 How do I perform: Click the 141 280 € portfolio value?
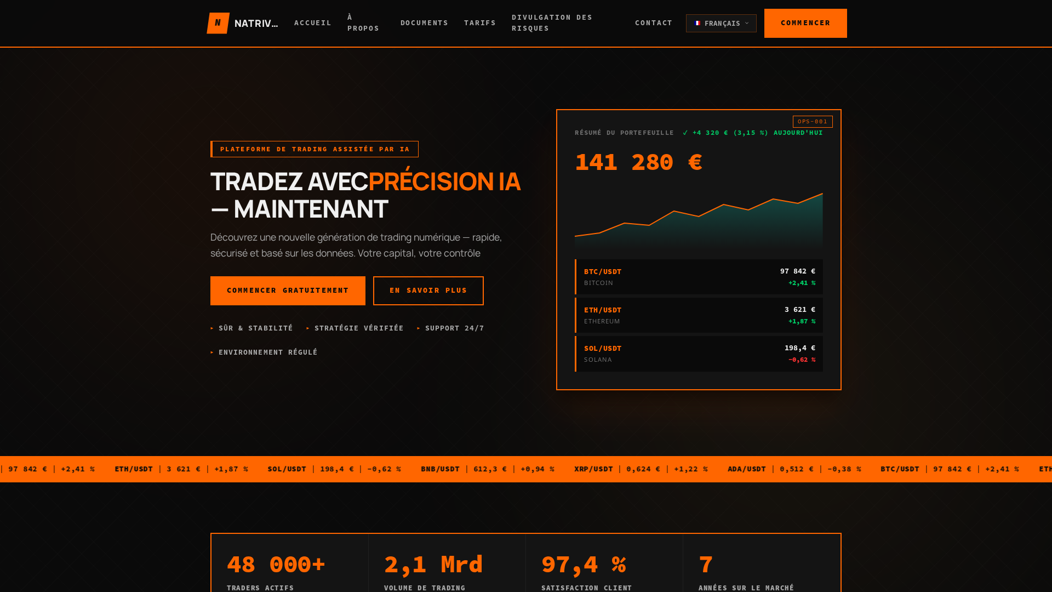click(x=638, y=162)
